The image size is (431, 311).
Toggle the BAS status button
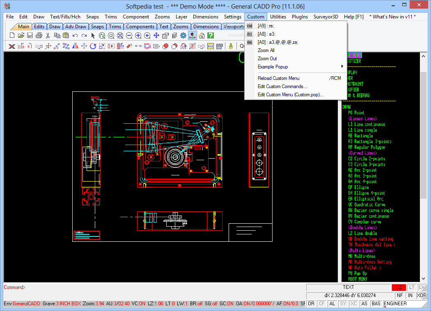click(376, 304)
